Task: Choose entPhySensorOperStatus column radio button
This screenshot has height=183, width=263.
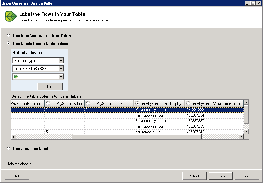Action: (87, 103)
